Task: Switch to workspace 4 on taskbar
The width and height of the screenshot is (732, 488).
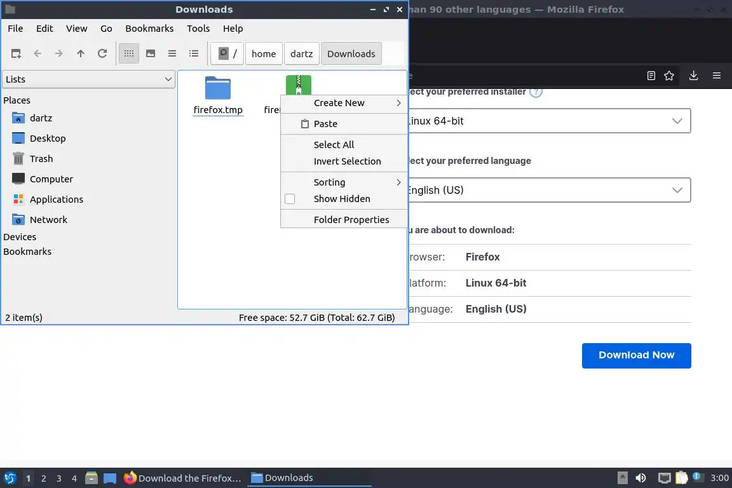Action: 74,478
